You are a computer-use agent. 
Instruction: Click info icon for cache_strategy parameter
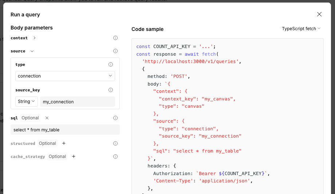click(x=115, y=157)
